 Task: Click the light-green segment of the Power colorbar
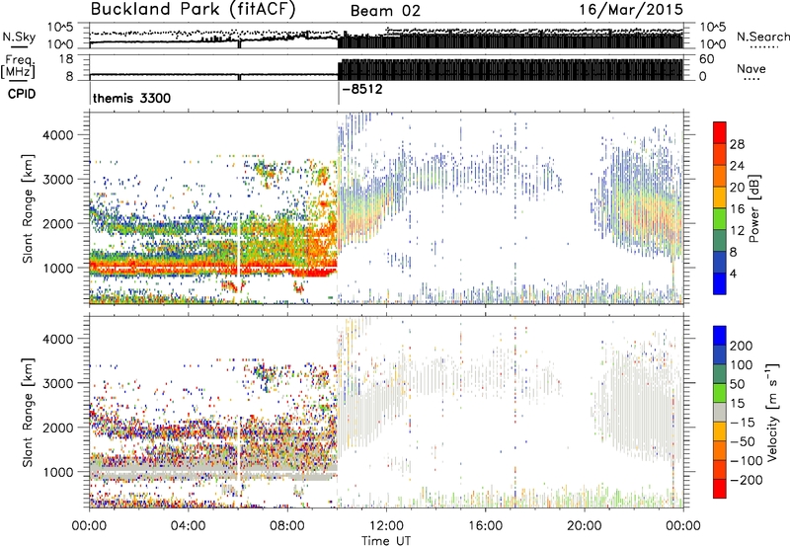720,219
